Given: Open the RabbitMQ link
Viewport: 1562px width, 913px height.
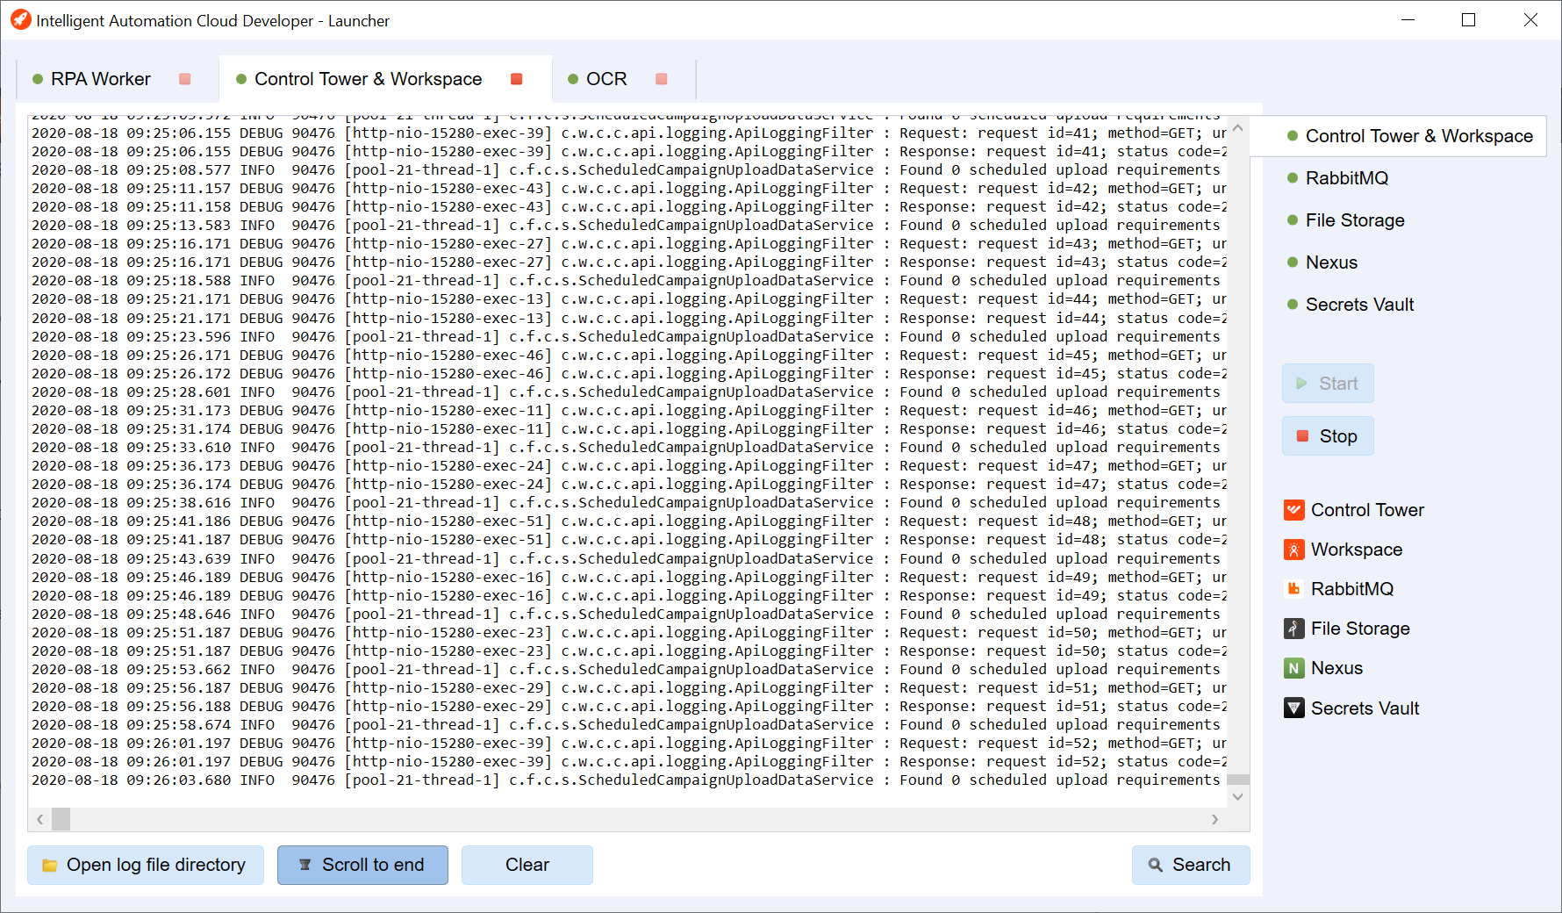Looking at the screenshot, I should pos(1352,589).
